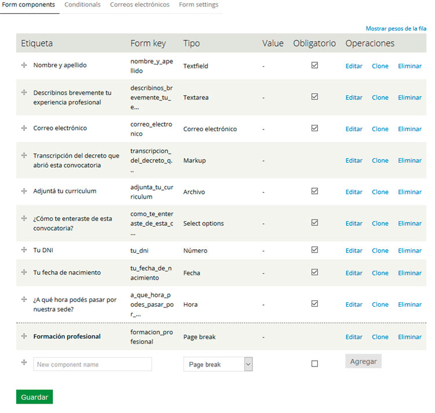Click drag handle next to Tu DNI
The height and width of the screenshot is (413, 435).
point(24,250)
